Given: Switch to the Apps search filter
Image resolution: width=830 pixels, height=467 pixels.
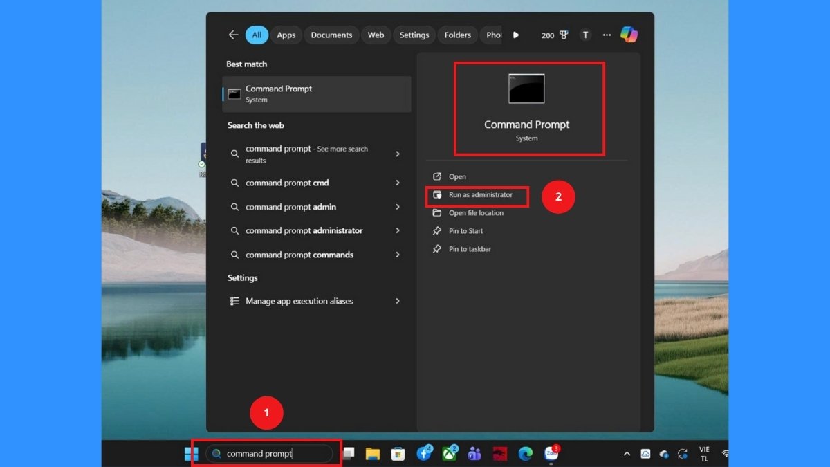Looking at the screenshot, I should [x=286, y=35].
